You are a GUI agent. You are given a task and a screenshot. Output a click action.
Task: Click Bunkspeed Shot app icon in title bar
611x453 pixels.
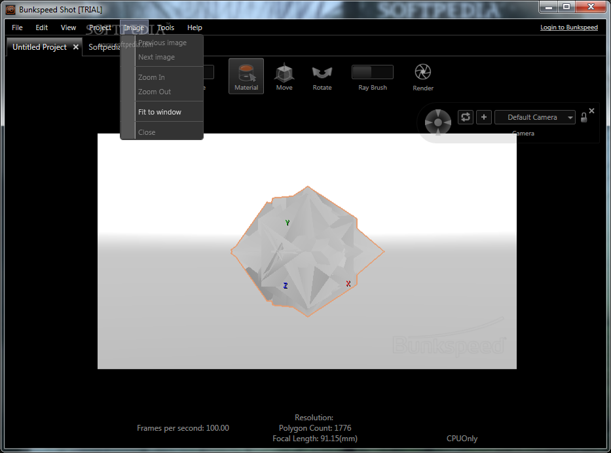pos(10,10)
